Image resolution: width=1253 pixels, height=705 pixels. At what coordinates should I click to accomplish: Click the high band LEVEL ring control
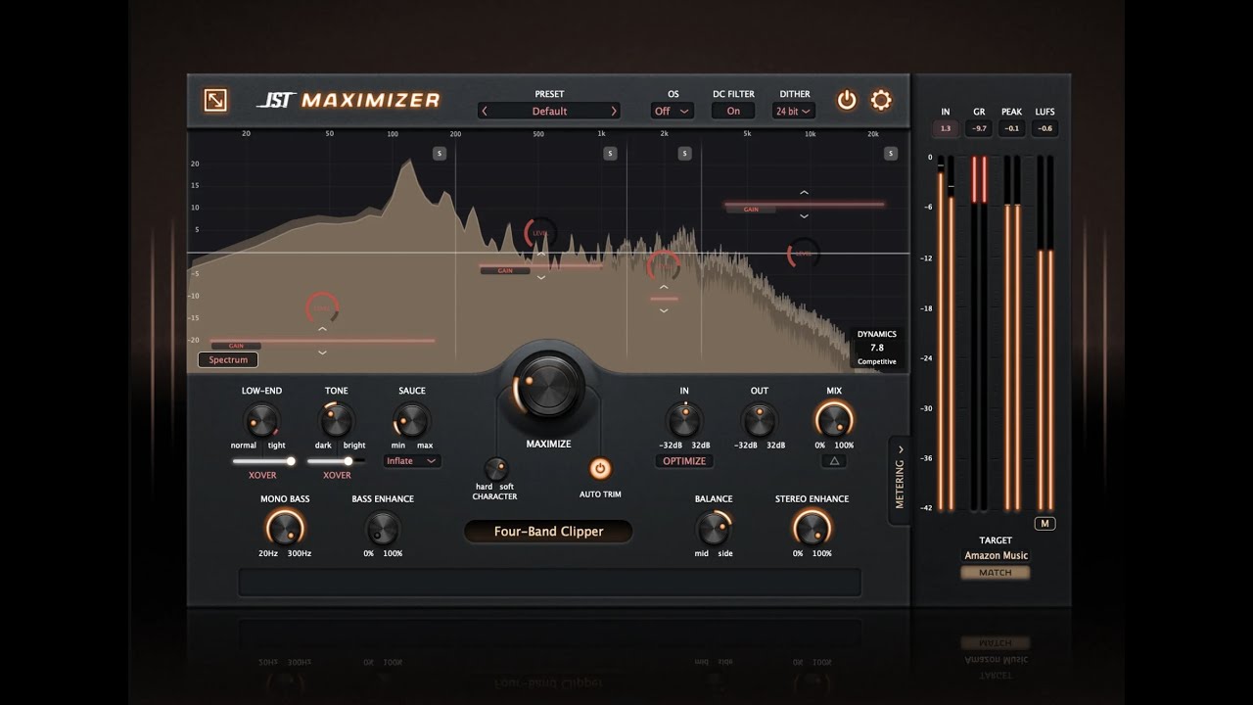[x=804, y=254]
